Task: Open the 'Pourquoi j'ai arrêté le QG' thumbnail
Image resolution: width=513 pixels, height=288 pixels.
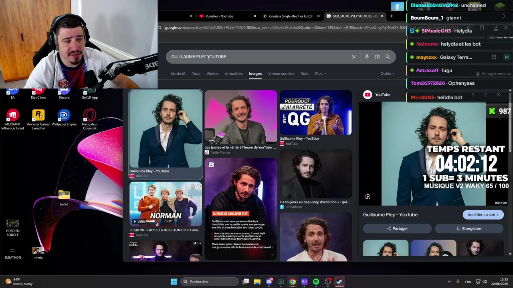Action: [316, 112]
